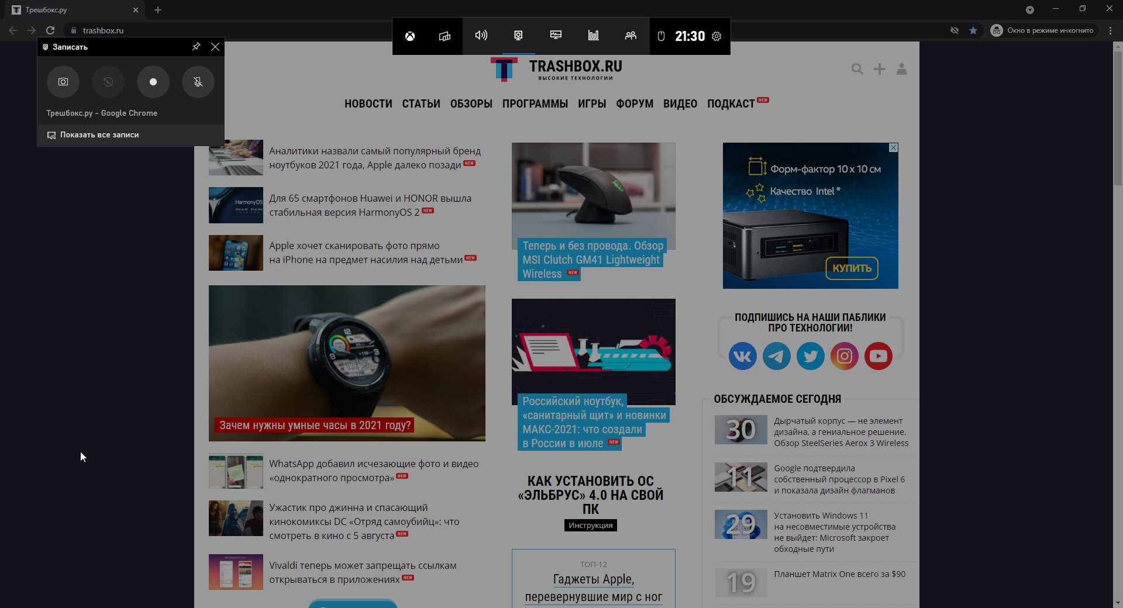Open the Xbox Social widget in the Game Bar
This screenshot has height=608, width=1123.
coord(631,36)
